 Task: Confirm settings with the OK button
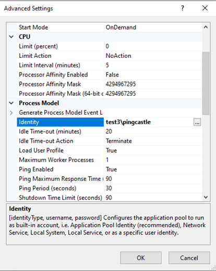141,258
